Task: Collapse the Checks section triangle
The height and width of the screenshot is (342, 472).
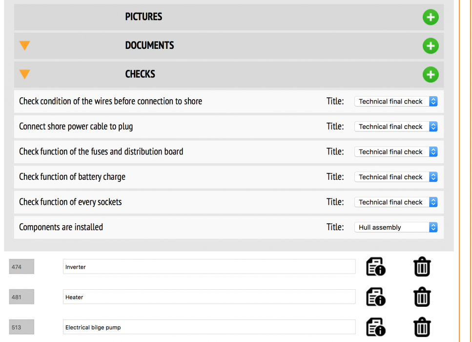Action: click(24, 74)
